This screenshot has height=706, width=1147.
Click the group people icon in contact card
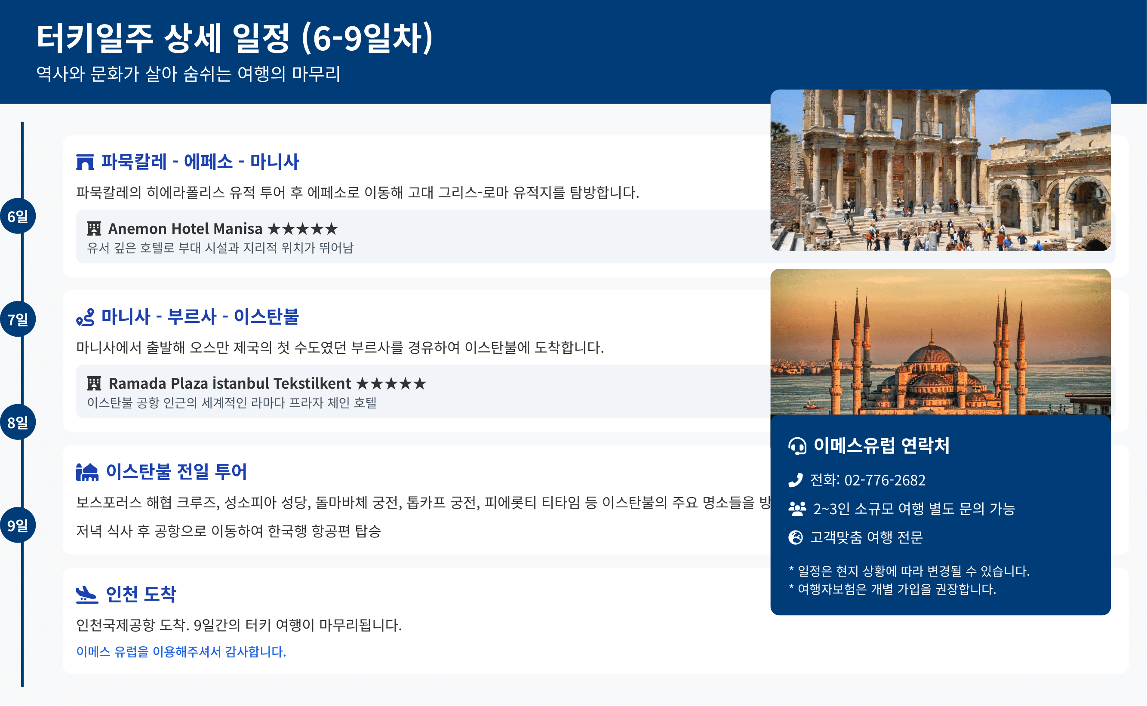pos(797,509)
